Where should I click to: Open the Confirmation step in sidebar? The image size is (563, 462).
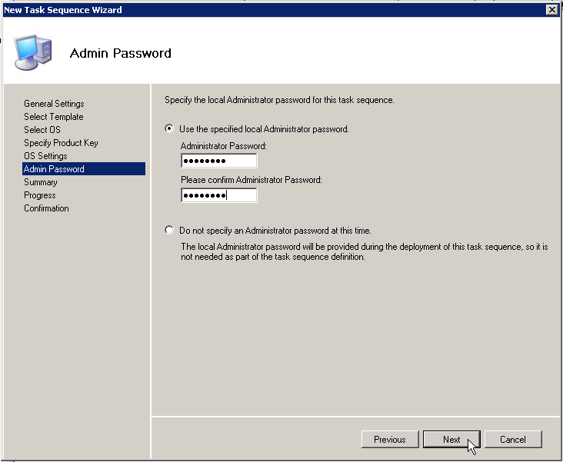click(x=46, y=208)
